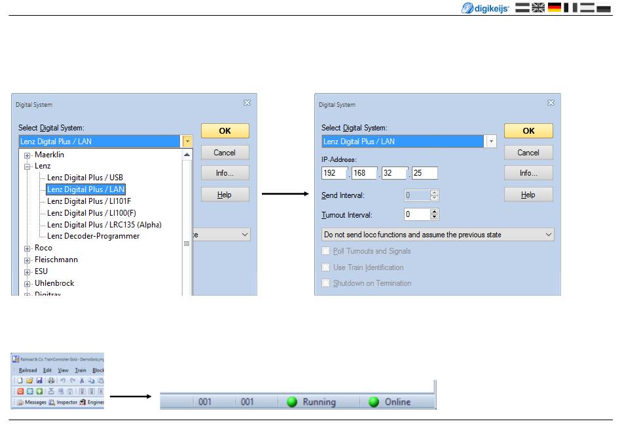Expand the Maerklin tree node
Image resolution: width=622 pixels, height=432 pixels.
(x=27, y=155)
